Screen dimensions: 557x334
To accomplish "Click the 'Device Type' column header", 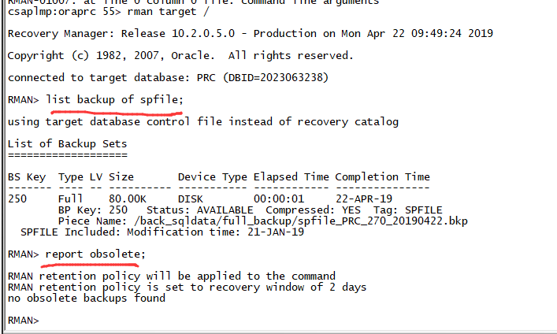I will (x=212, y=176).
